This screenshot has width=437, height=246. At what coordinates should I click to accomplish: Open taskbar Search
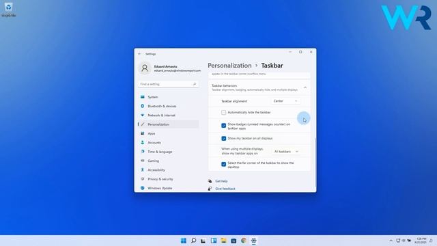(x=193, y=241)
